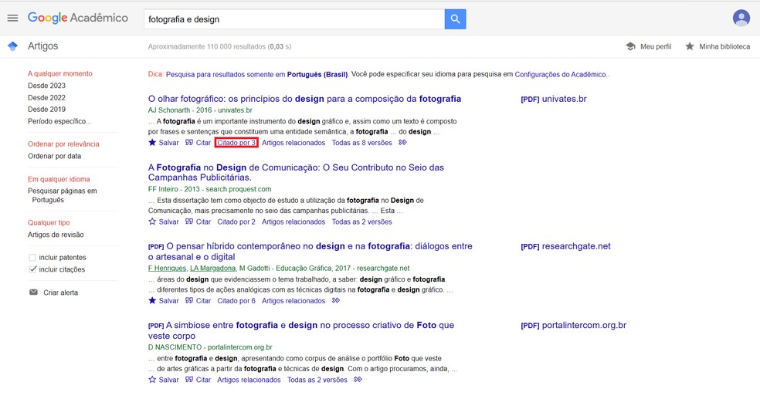Screen dimensions: 760x399
Task: Open Artigos relacionados for Henriques result
Action: [x=293, y=301]
